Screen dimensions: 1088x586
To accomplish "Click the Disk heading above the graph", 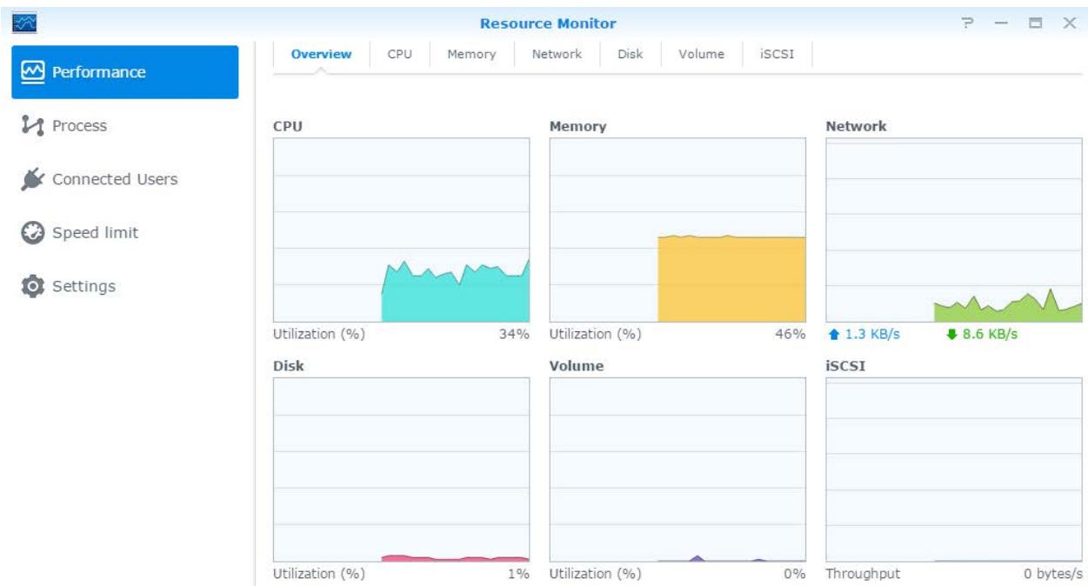I will click(x=289, y=366).
